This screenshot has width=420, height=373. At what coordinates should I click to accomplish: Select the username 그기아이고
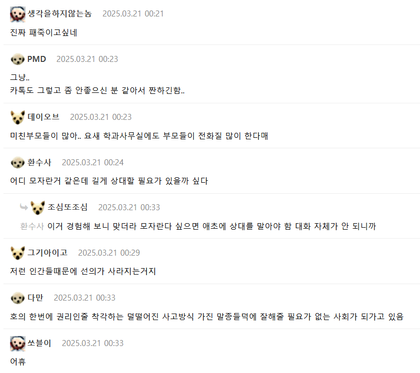(47, 253)
